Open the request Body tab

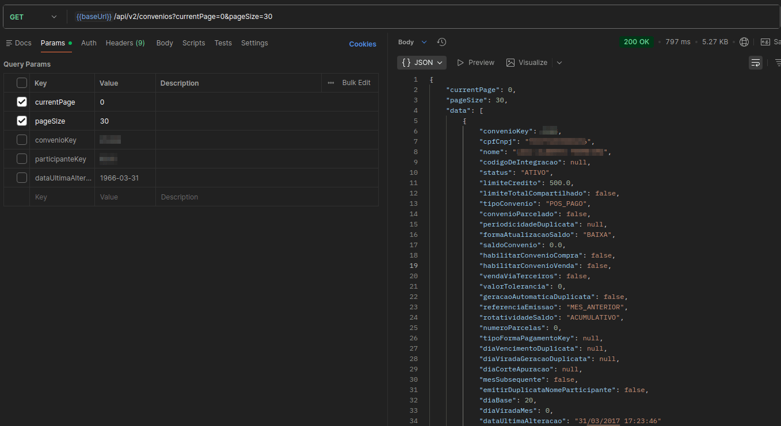click(165, 43)
